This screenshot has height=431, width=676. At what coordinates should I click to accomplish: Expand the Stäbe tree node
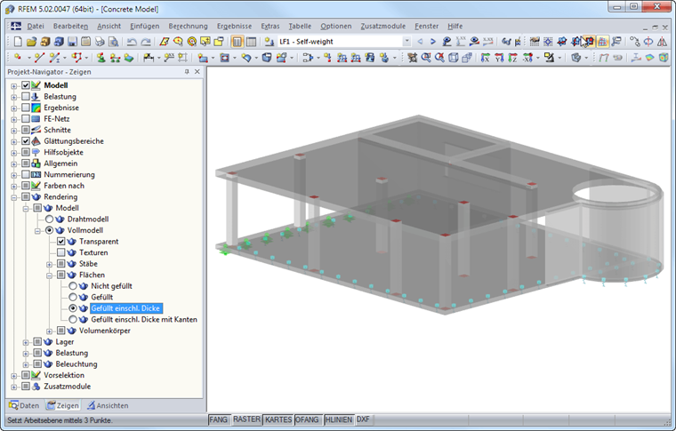click(49, 264)
